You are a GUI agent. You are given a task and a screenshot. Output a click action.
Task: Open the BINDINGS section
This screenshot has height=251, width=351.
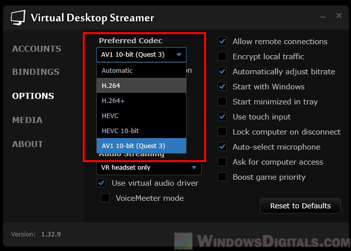36,72
